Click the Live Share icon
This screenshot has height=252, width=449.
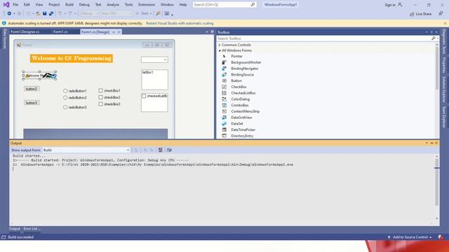tap(412, 14)
